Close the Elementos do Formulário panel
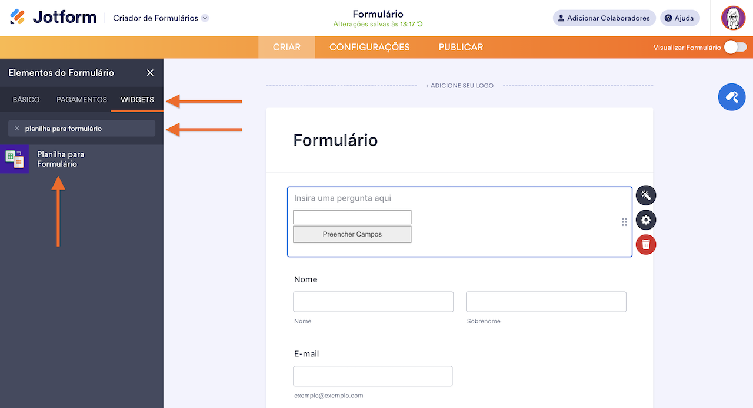The height and width of the screenshot is (408, 753). coord(151,72)
